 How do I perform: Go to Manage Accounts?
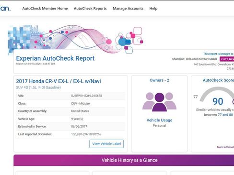coord(128,9)
